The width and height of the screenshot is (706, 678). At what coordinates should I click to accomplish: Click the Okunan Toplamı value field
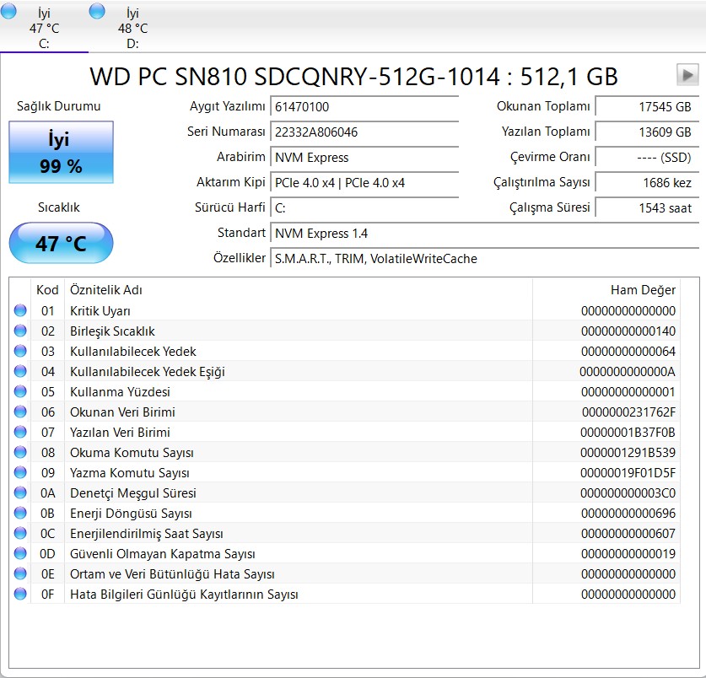tap(648, 107)
